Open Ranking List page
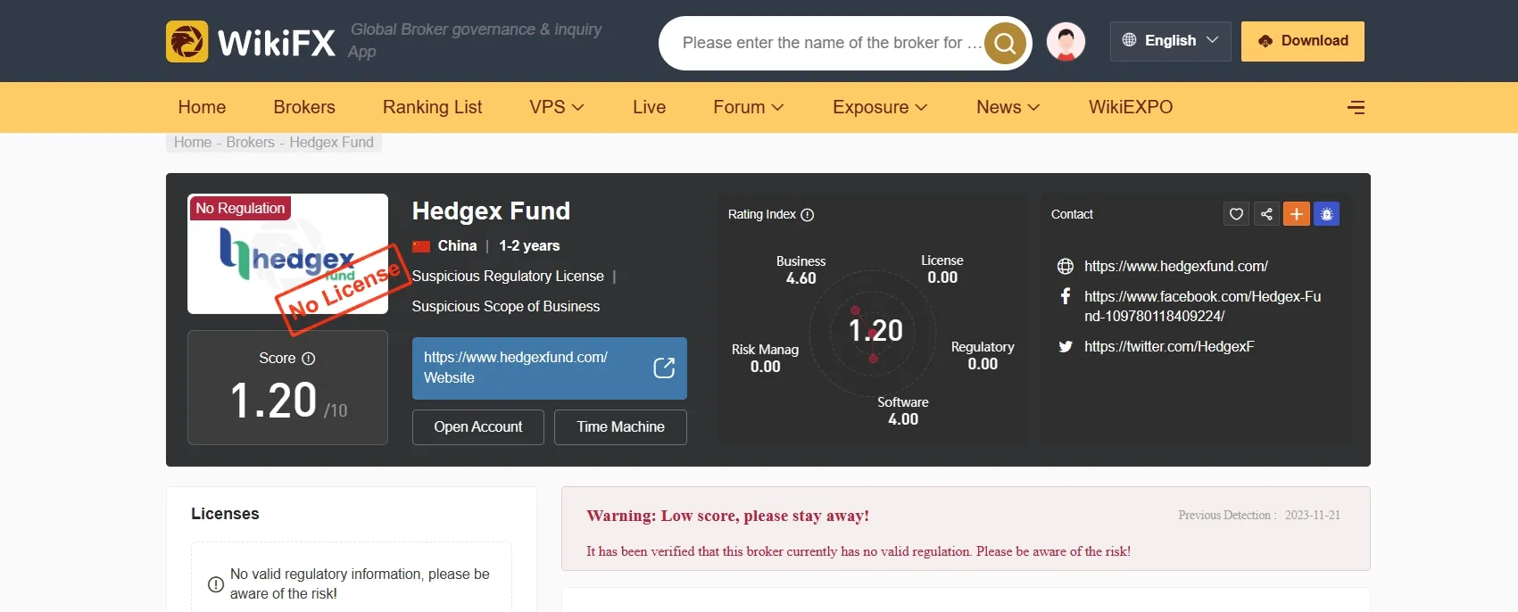The width and height of the screenshot is (1518, 612). point(432,107)
